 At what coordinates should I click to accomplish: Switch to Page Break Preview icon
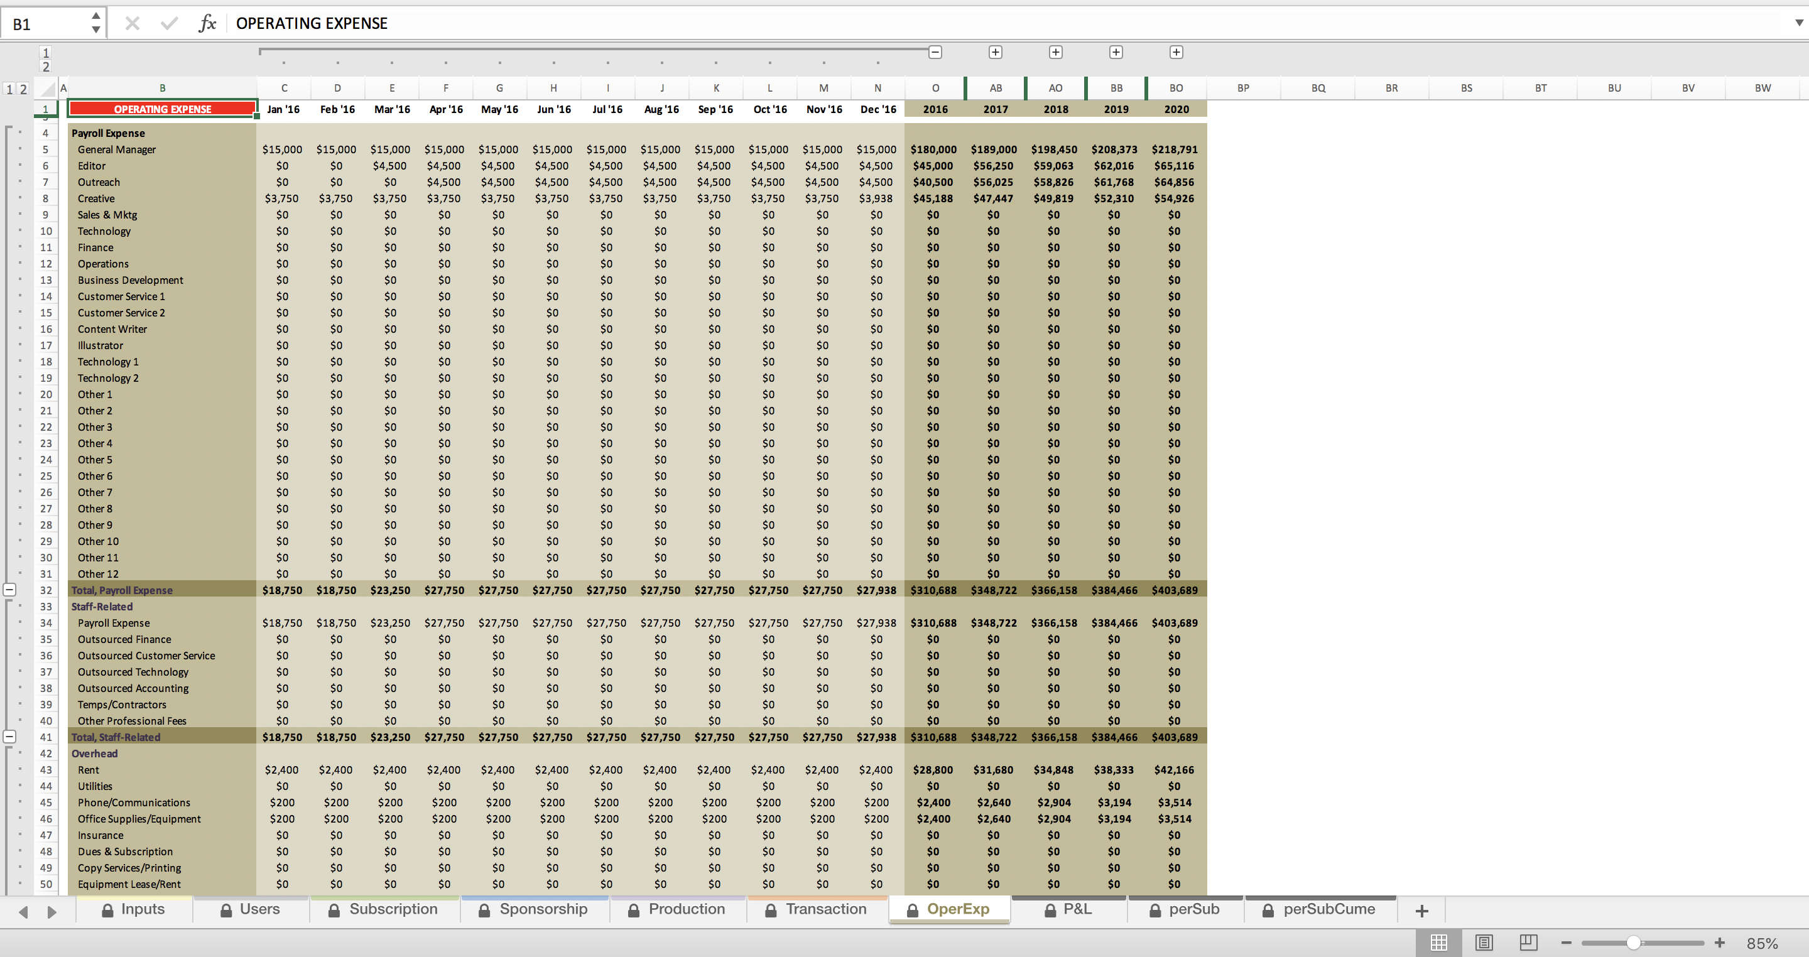(x=1528, y=943)
